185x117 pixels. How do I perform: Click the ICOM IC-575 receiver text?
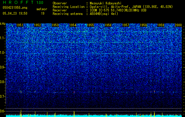(x=118, y=10)
